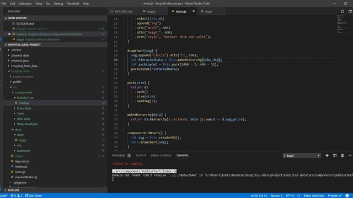Open index.css in explorer
The image size is (353, 198).
[x=21, y=167]
